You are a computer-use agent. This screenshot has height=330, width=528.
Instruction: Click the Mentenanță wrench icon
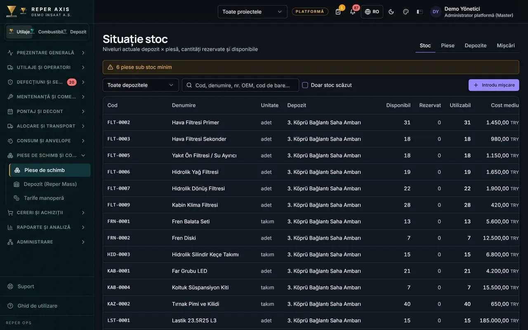pos(10,97)
